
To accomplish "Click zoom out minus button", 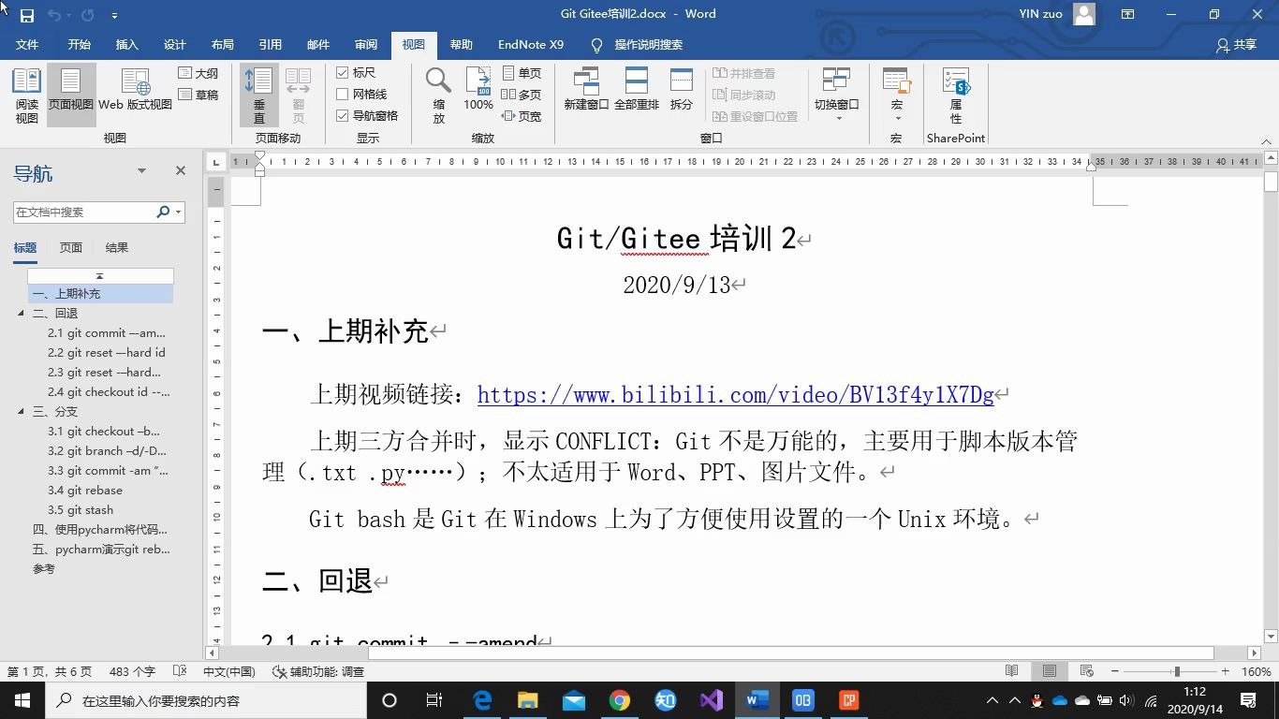I will click(x=1115, y=671).
